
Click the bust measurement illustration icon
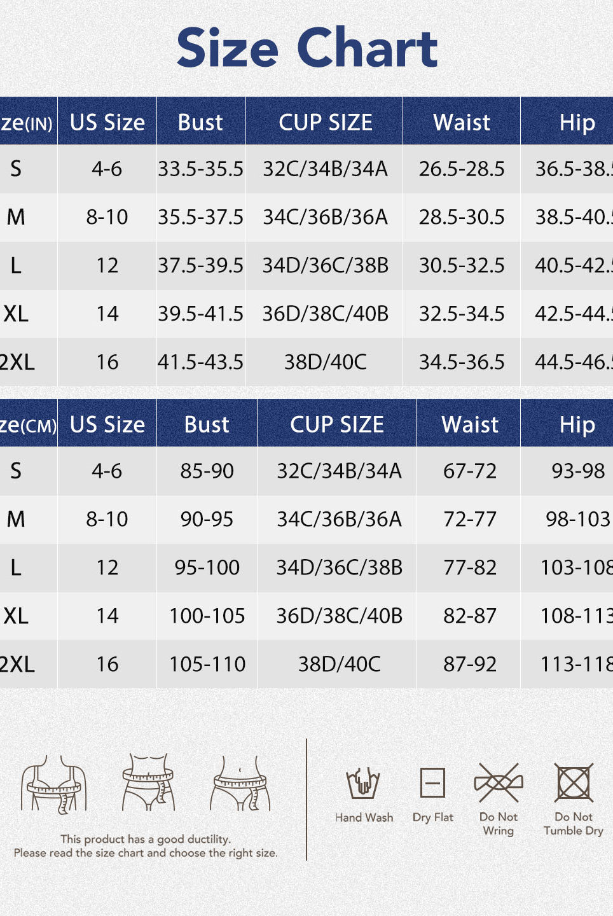pyautogui.click(x=53, y=784)
